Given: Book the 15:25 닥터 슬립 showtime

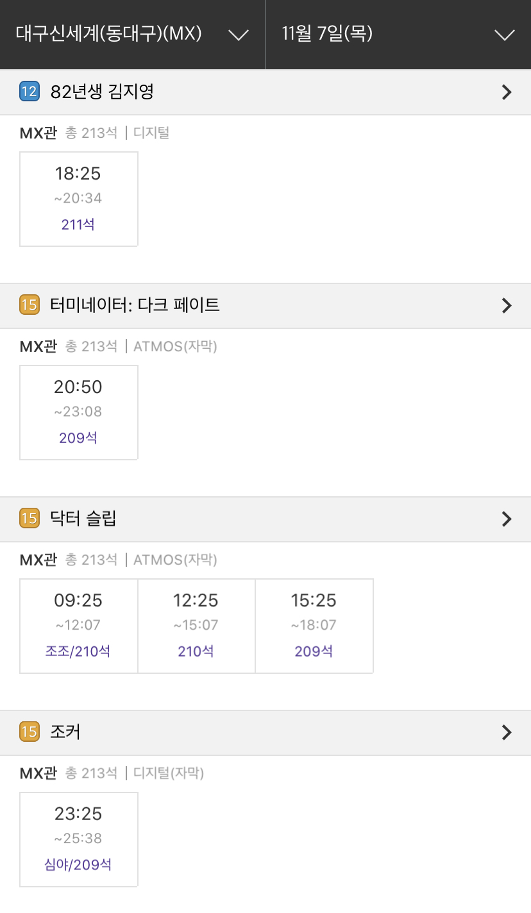Looking at the screenshot, I should click(x=314, y=626).
